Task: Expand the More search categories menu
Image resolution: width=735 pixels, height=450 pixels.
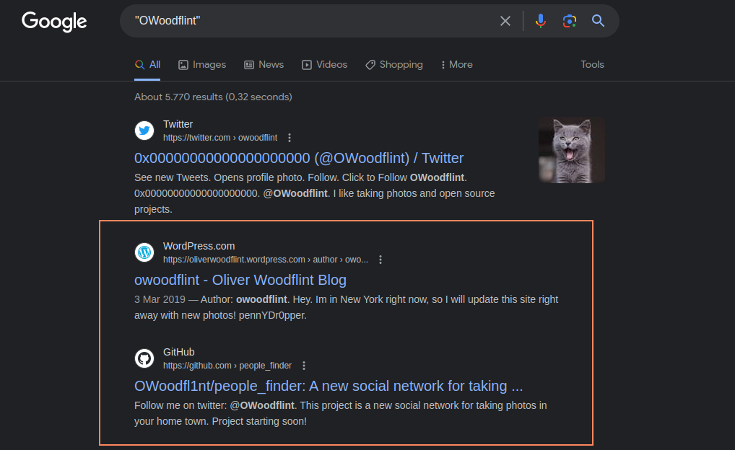Action: click(457, 64)
